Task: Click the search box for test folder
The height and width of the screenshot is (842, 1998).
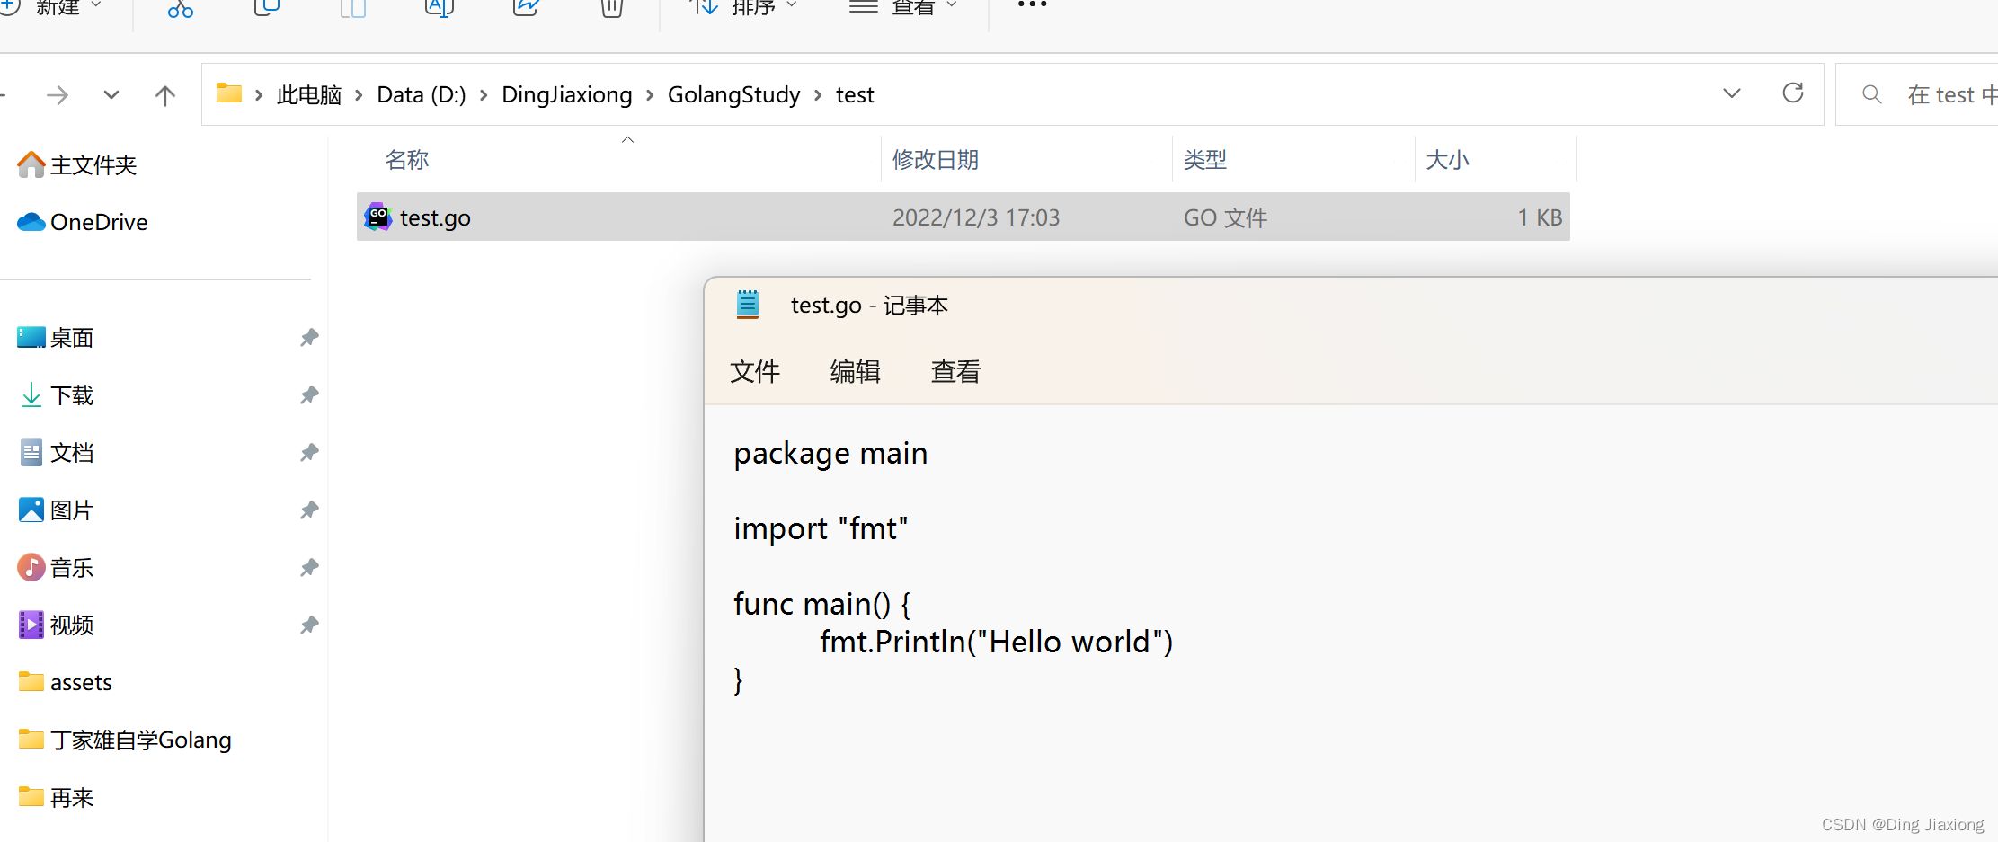Action: 1916,94
